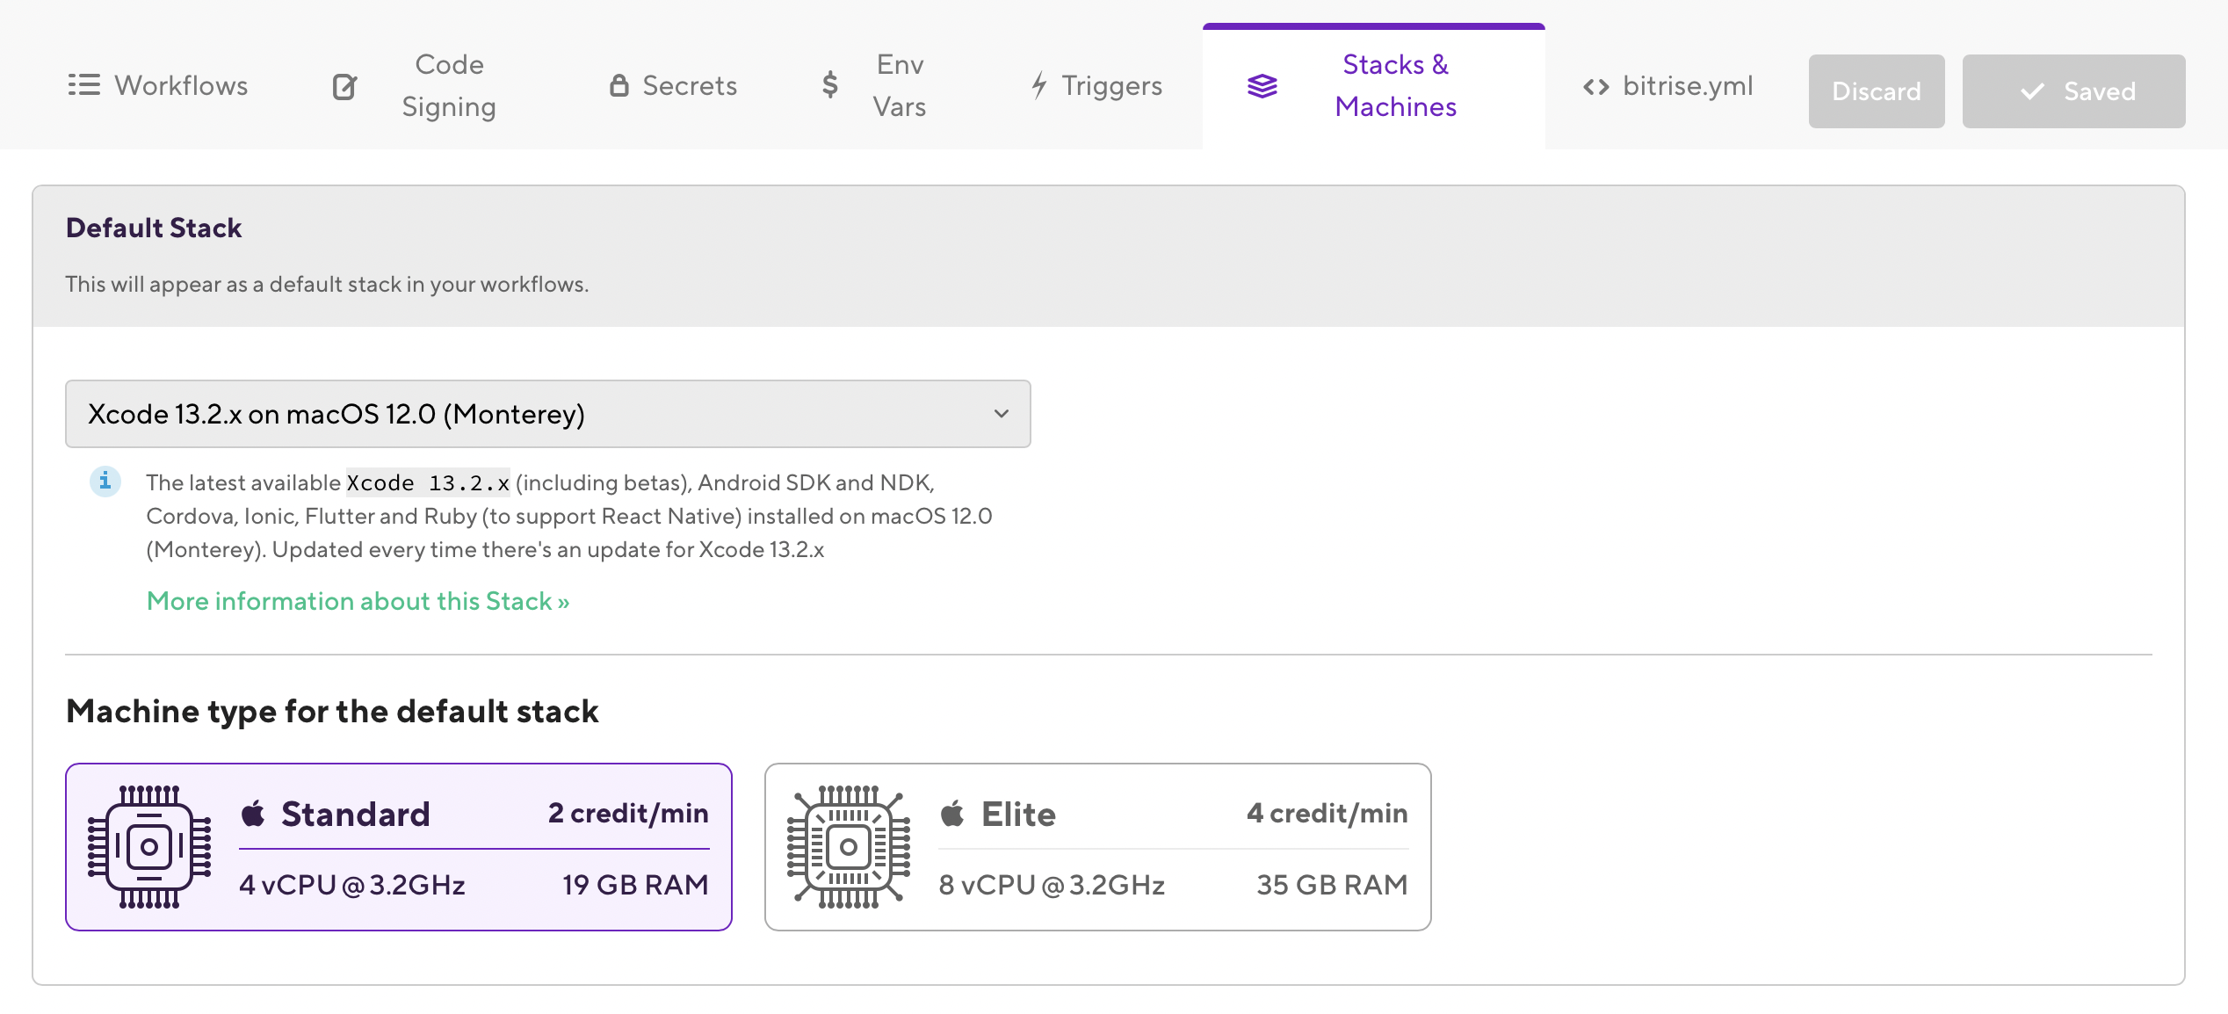The height and width of the screenshot is (1014, 2228).
Task: Click the Workflows list icon
Action: pyautogui.click(x=83, y=85)
